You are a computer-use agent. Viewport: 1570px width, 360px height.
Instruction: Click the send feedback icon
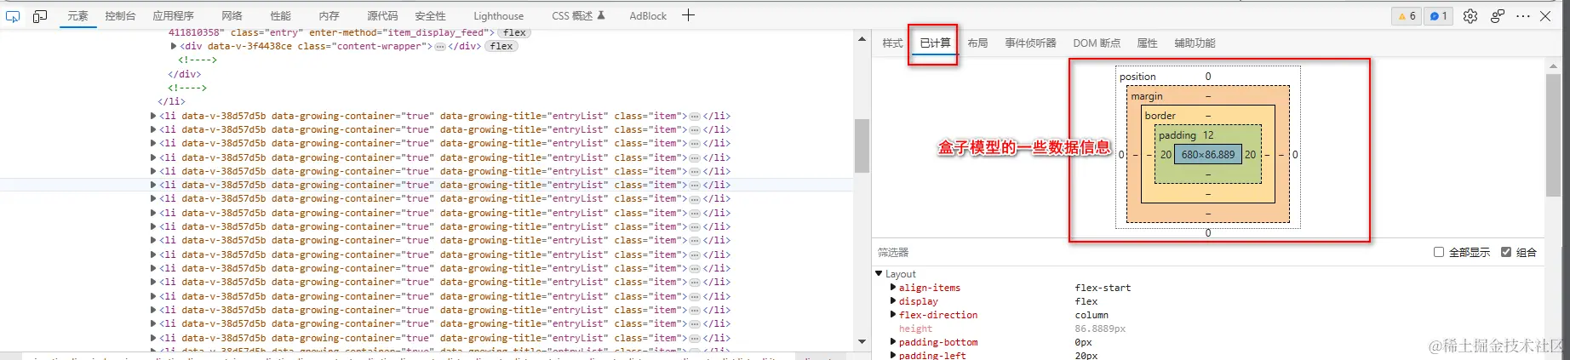1498,15
